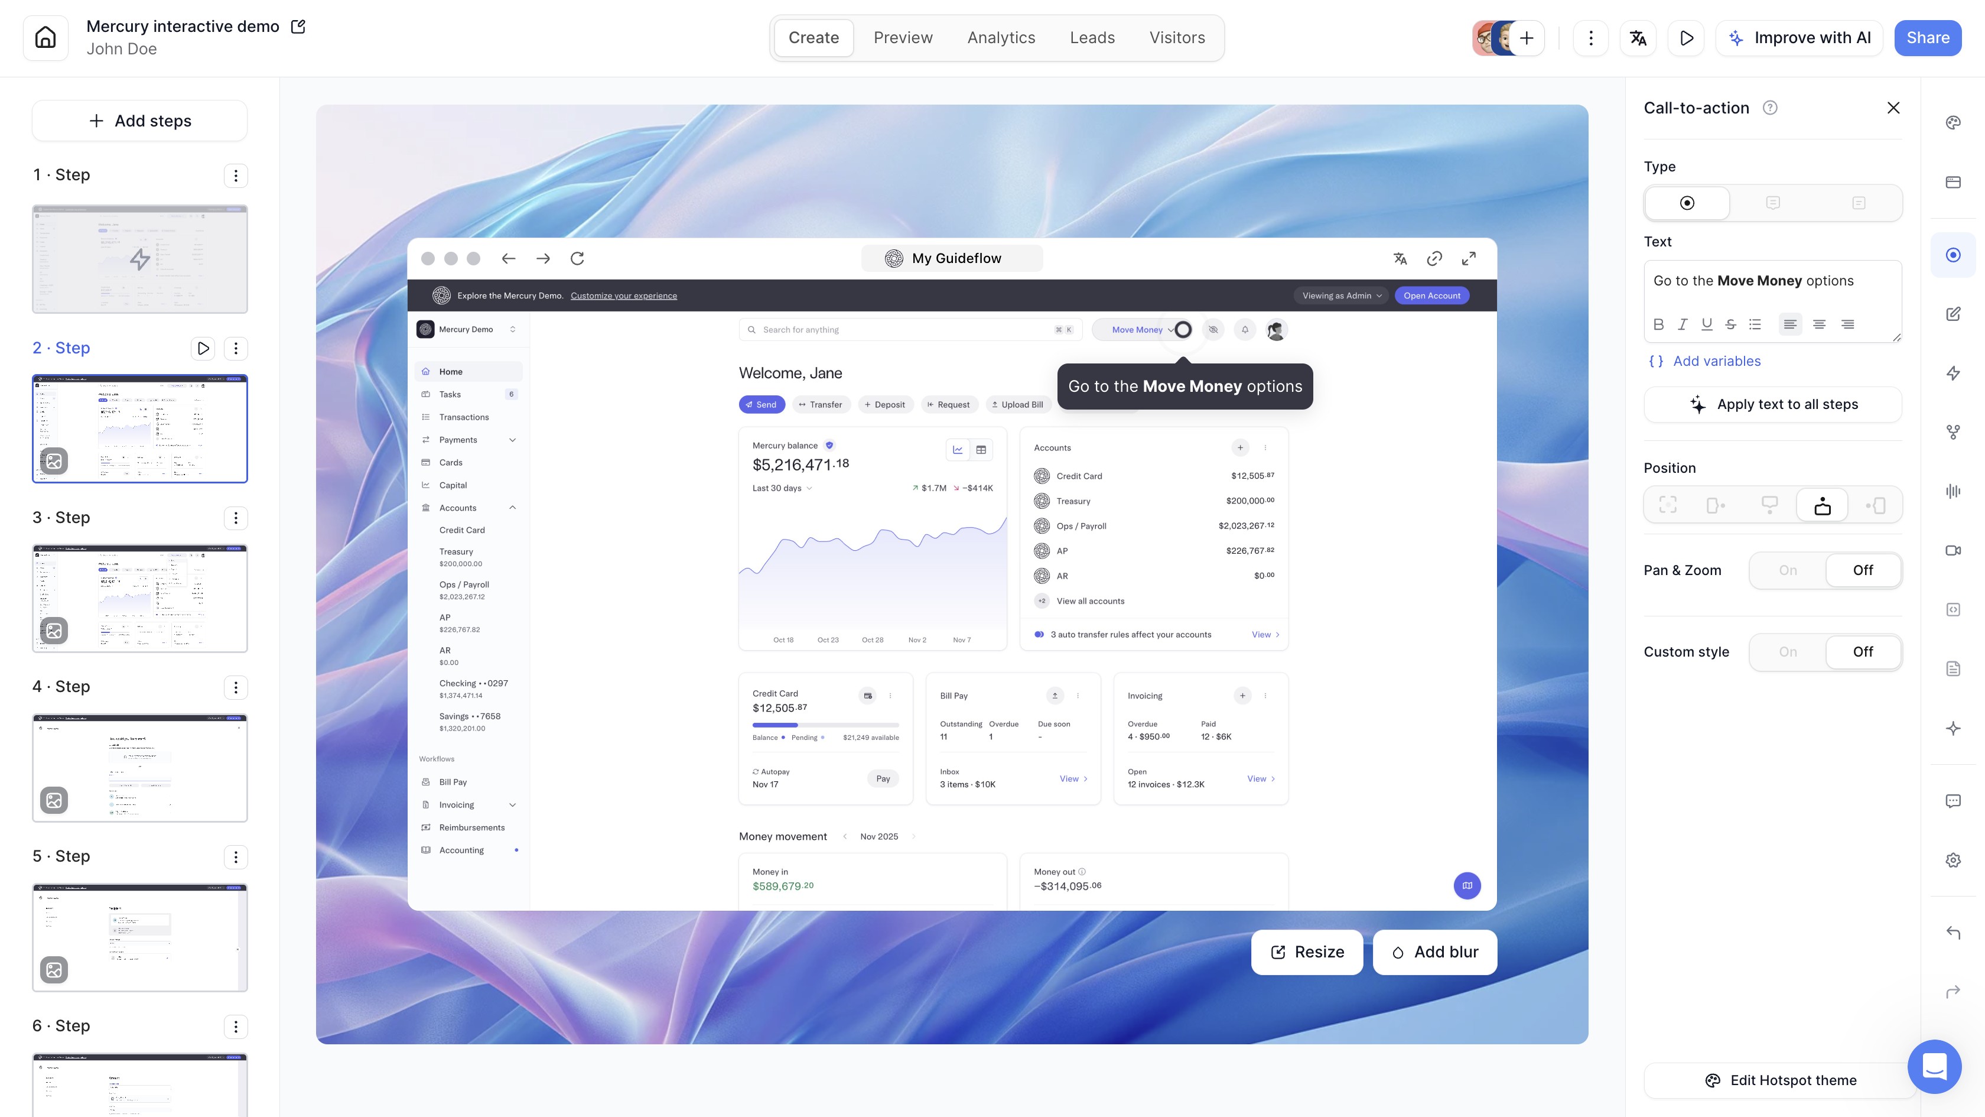
Task: Click the translate icon in top toolbar
Action: 1638,38
